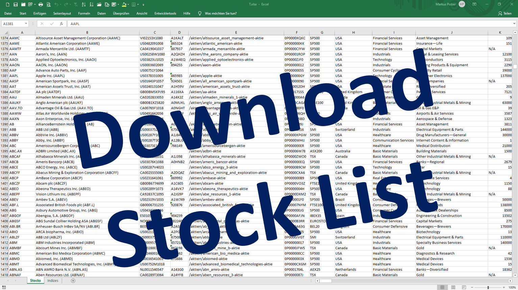Click the Quick Print printer icon
The width and height of the screenshot is (518, 290).
41,4
